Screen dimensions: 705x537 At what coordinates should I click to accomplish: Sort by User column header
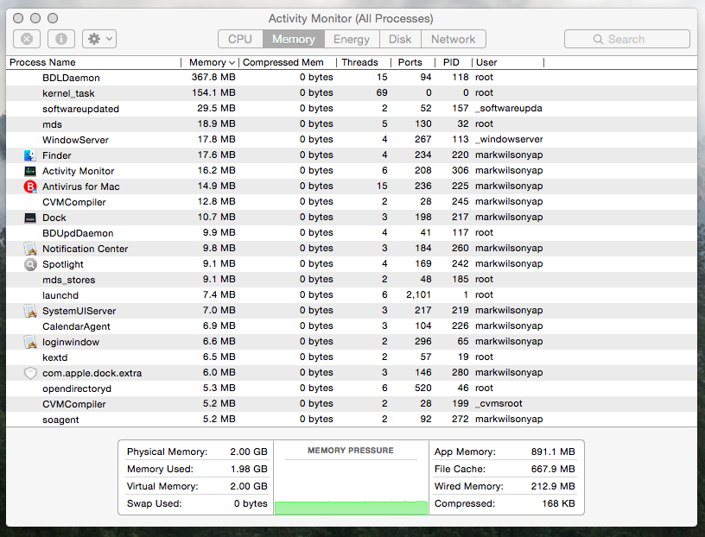508,62
